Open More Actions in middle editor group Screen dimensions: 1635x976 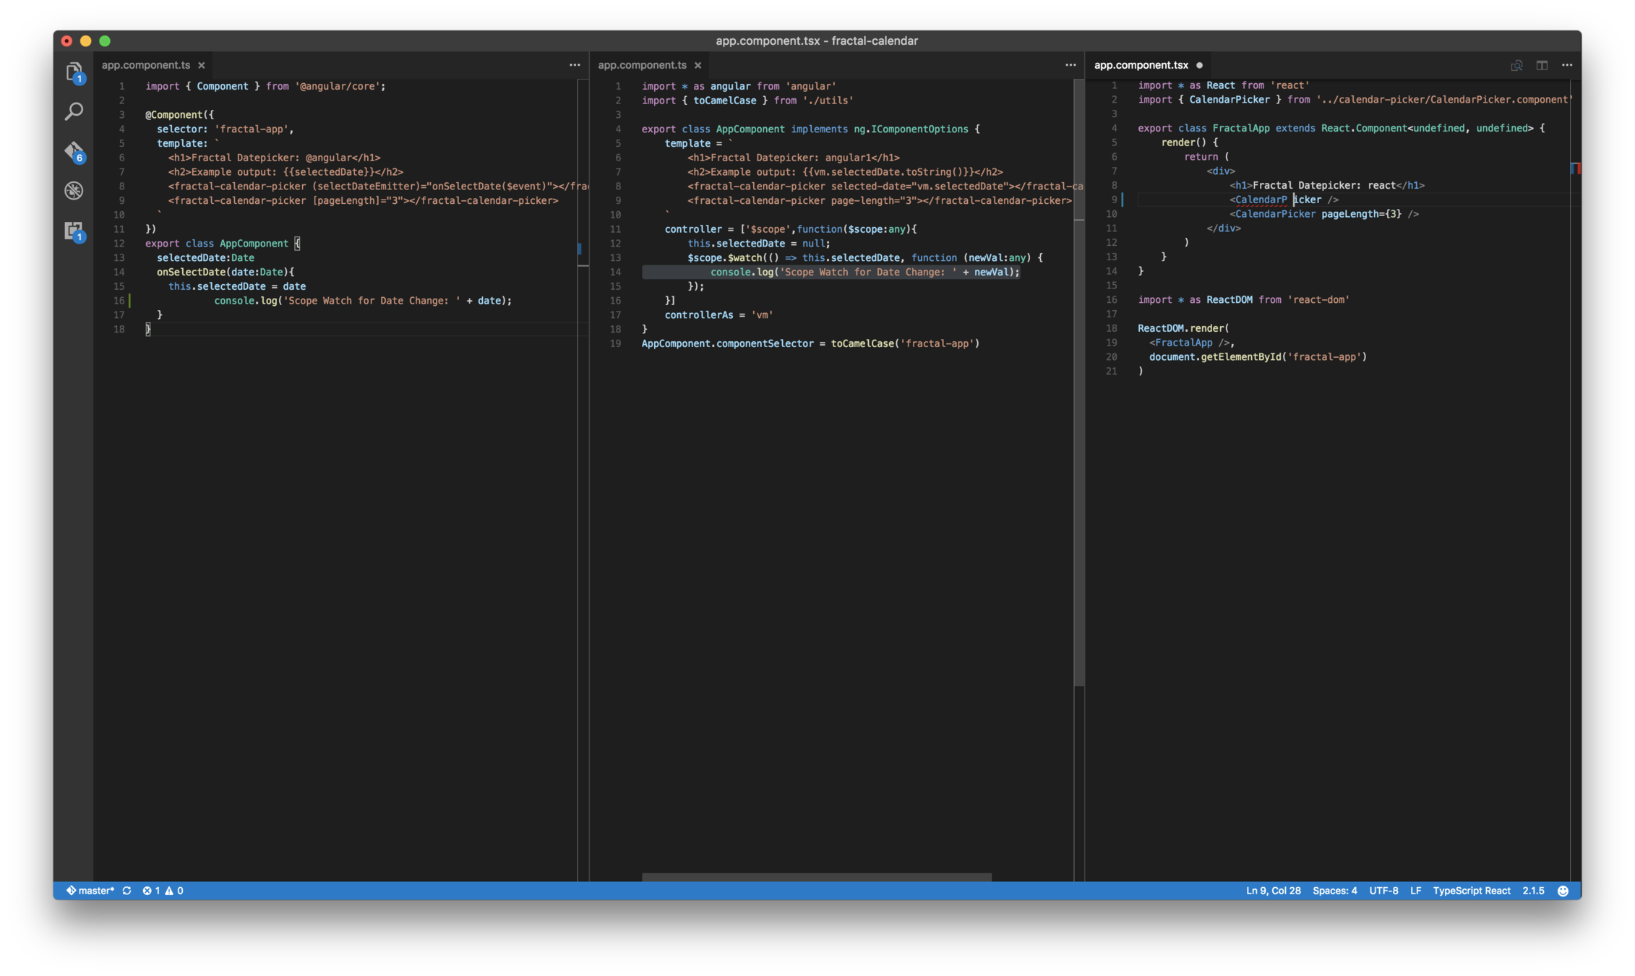pyautogui.click(x=1070, y=65)
